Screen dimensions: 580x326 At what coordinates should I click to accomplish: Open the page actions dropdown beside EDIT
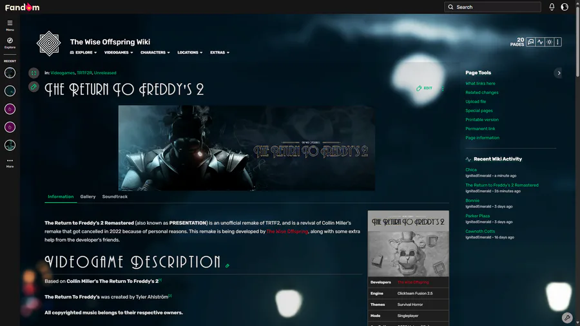pos(442,89)
